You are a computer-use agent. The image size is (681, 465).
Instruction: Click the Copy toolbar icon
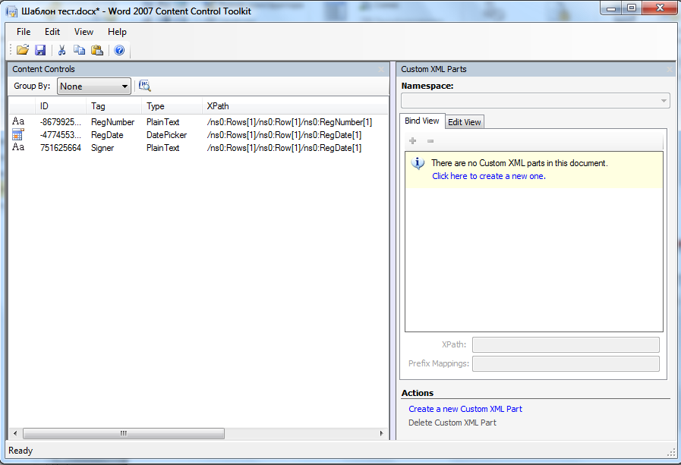click(79, 50)
